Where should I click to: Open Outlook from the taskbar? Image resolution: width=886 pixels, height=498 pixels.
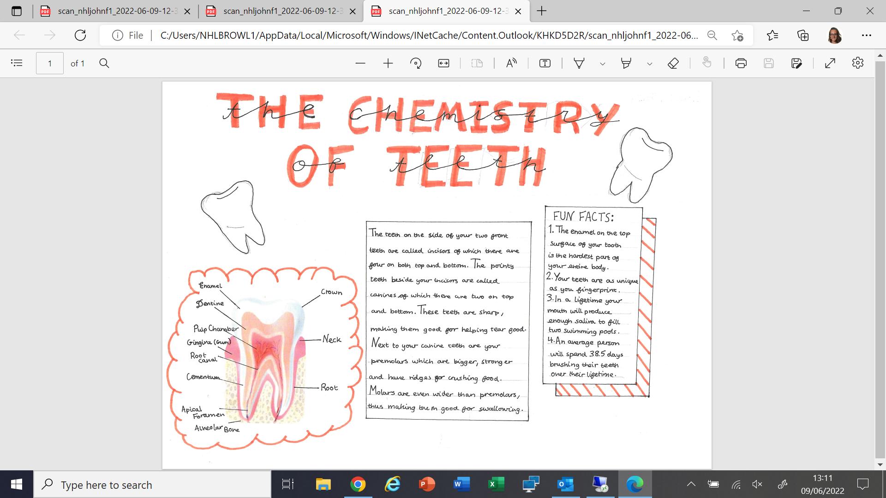click(x=565, y=484)
